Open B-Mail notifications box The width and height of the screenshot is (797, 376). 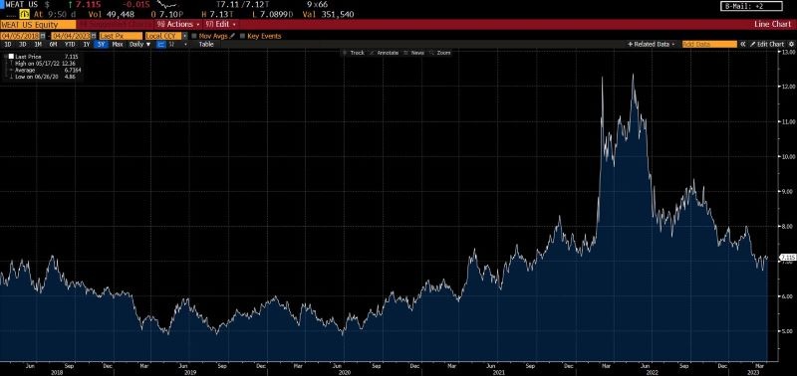[751, 6]
